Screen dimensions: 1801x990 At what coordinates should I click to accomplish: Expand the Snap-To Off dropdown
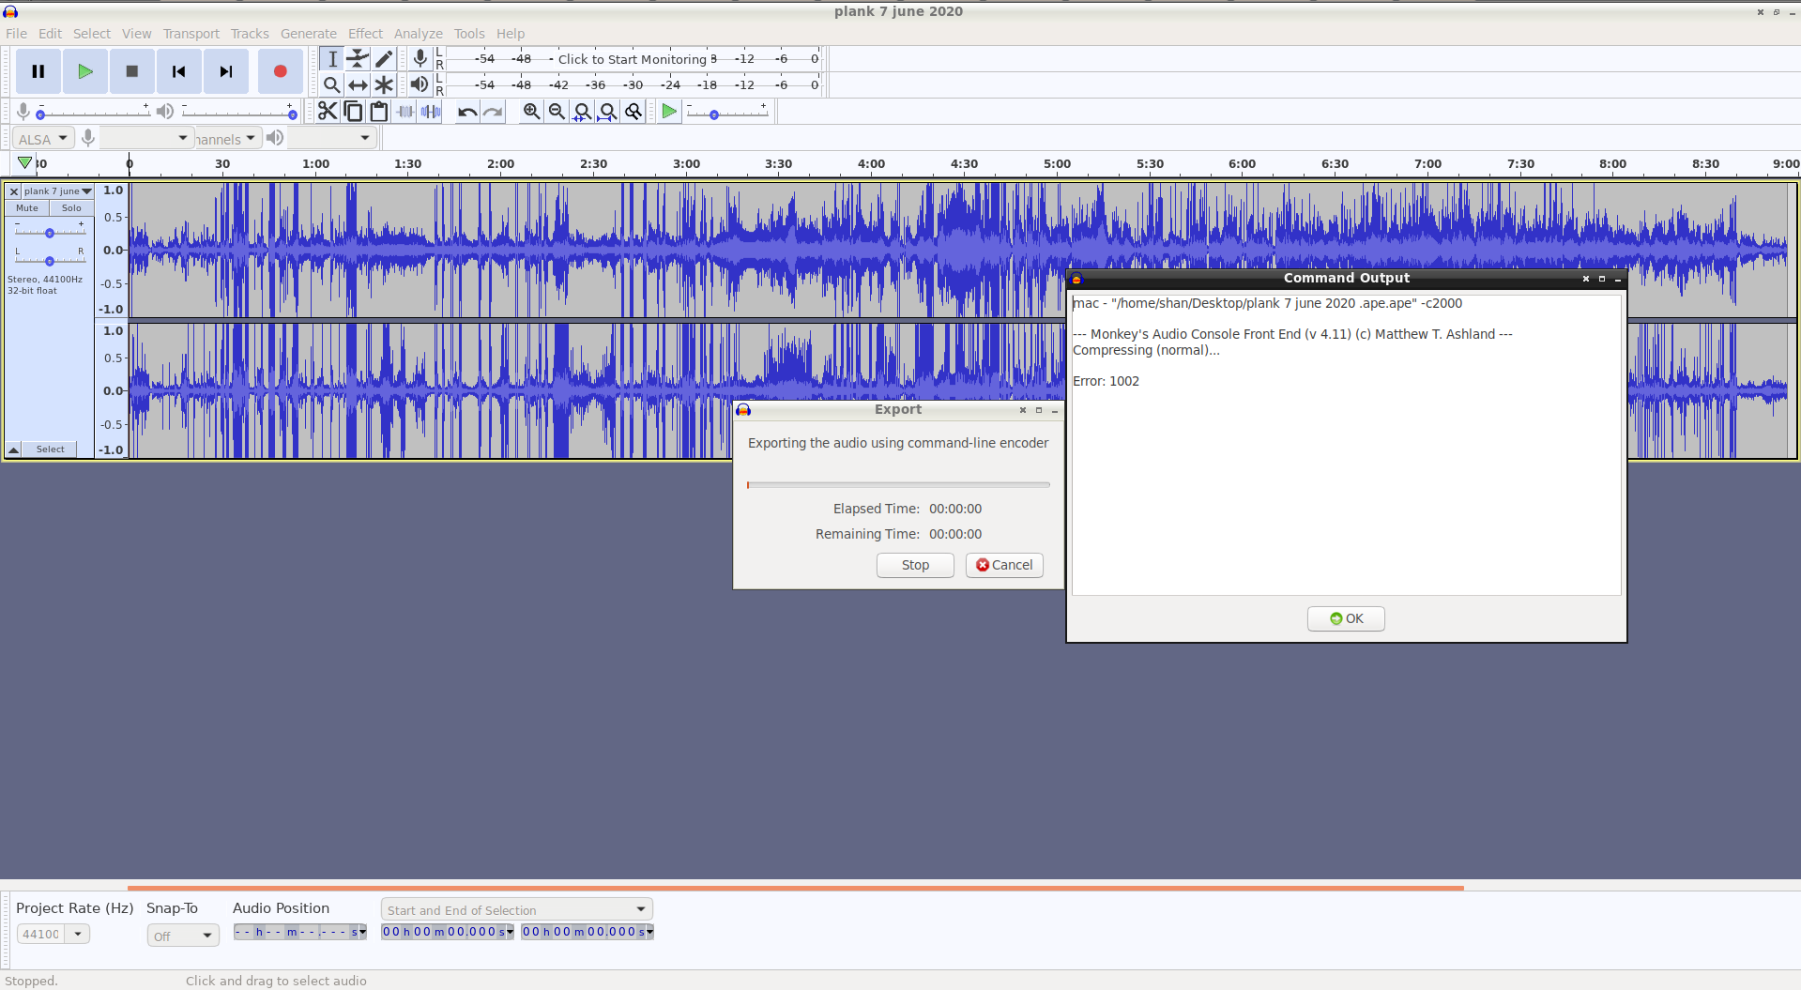(183, 936)
